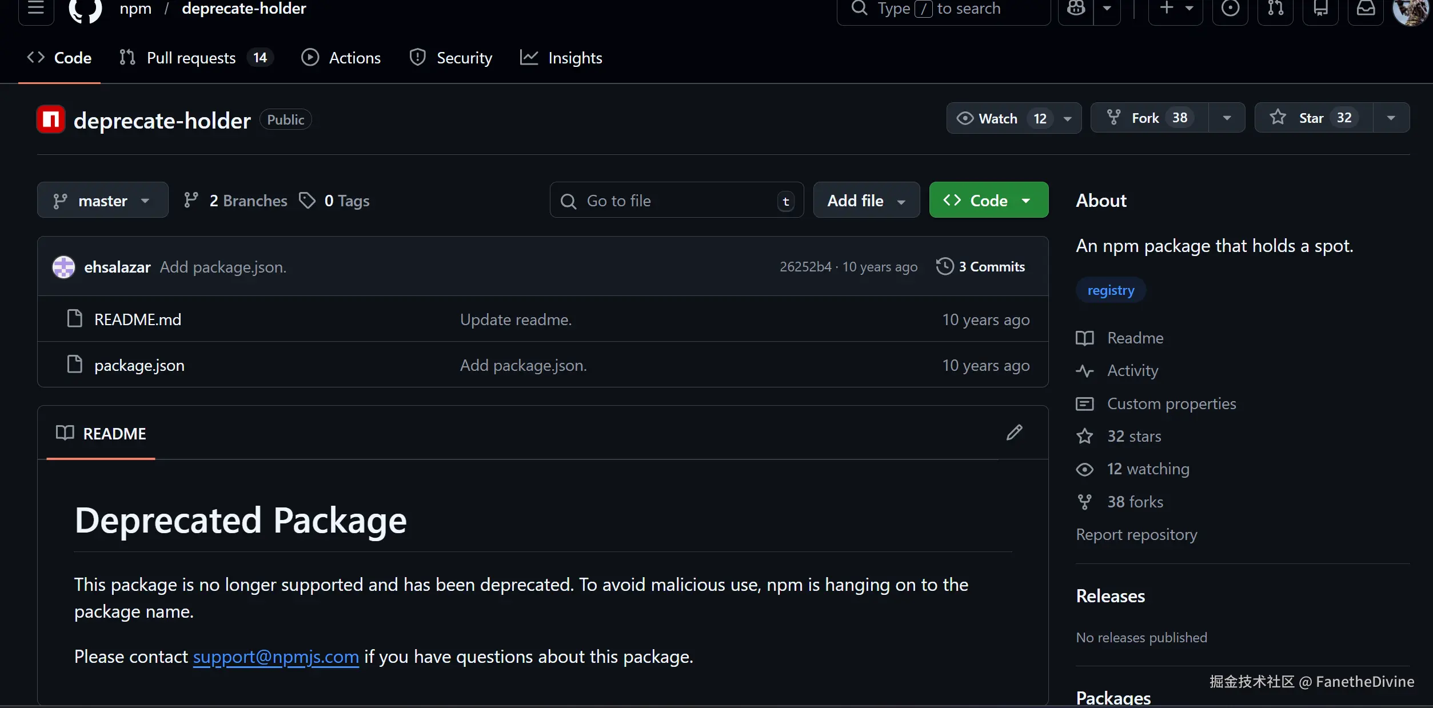Open the Fork options dropdown arrow
Screen dimensions: 1433x708
click(x=1226, y=118)
